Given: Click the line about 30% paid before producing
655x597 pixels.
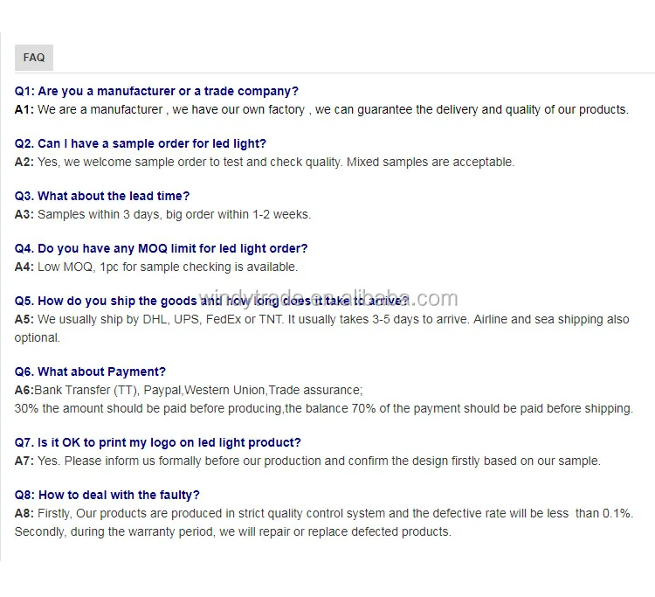Looking at the screenshot, I should click(323, 408).
